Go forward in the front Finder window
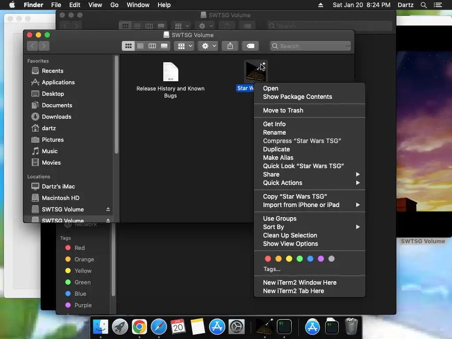 pyautogui.click(x=44, y=46)
